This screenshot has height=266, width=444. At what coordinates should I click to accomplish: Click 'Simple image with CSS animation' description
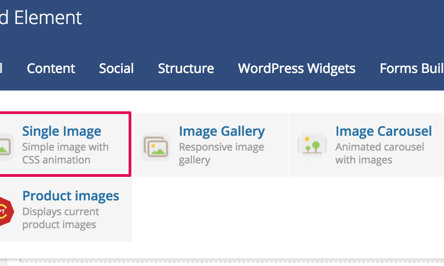click(x=65, y=153)
